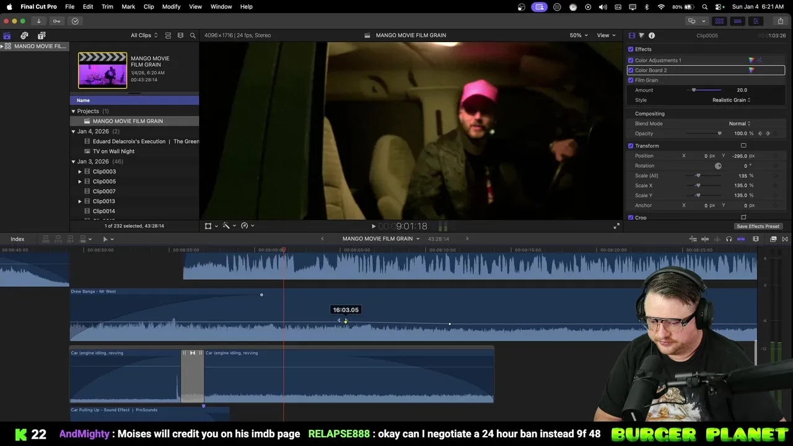Viewport: 793px width, 446px height.
Task: Collapse the Projects disclosure triangle
Action: point(73,111)
